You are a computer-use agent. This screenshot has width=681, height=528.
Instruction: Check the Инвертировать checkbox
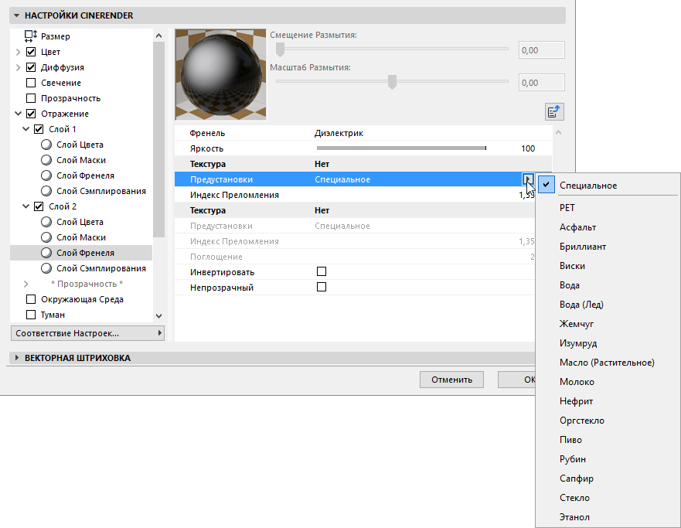pyautogui.click(x=322, y=272)
